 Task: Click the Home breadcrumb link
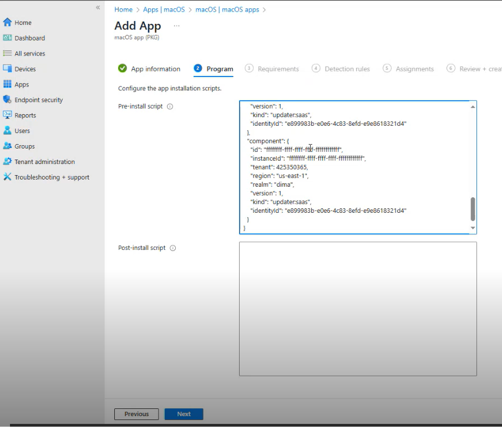[x=123, y=9]
